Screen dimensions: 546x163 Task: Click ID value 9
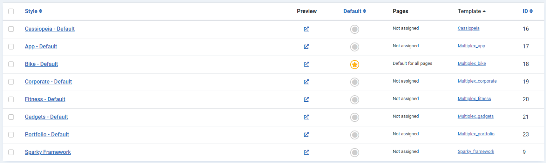pos(524,152)
